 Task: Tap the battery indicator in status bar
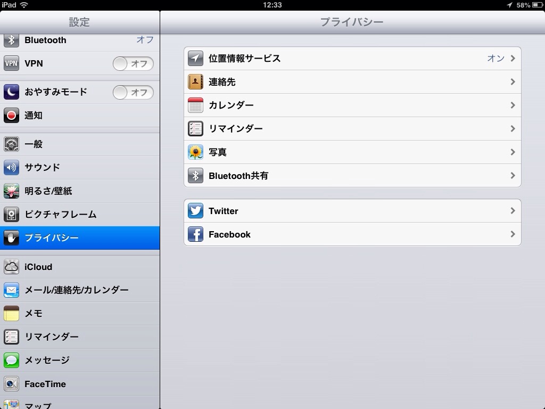coord(538,5)
